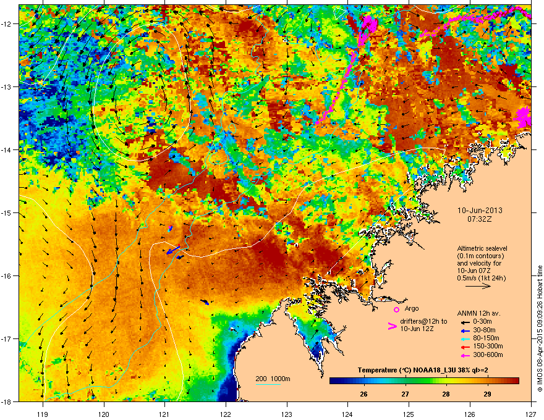Click the temperature colorbar near 26 degrees
This screenshot has height=420, width=544.
click(363, 380)
